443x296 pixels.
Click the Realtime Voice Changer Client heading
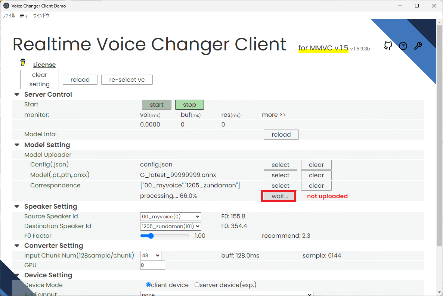click(149, 44)
